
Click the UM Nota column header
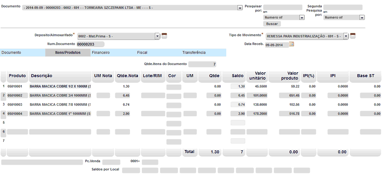103,76
